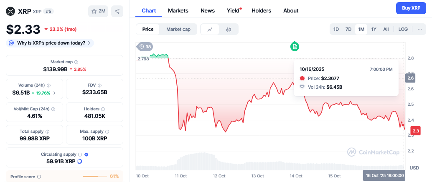The height and width of the screenshot is (182, 432).
Task: Toggle chart to Market cap view
Action: coord(178,29)
